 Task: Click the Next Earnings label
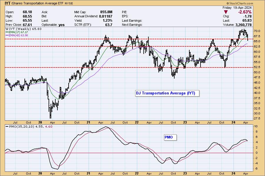[132, 25]
